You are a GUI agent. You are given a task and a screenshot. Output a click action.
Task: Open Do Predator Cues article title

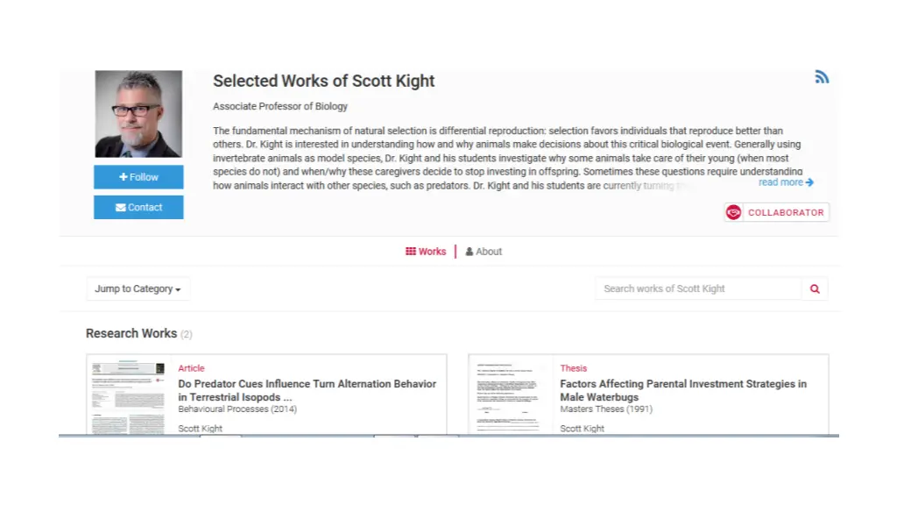pos(307,390)
